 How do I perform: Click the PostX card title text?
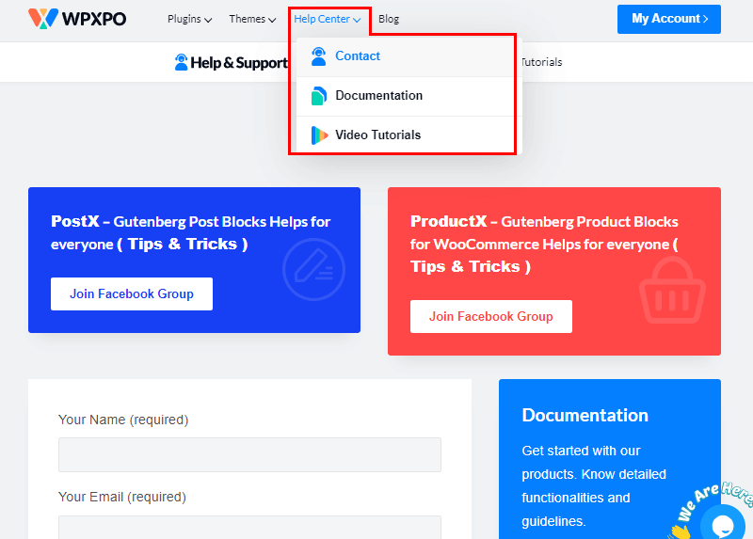click(191, 232)
